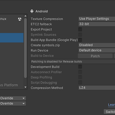Image resolution: width=115 pixels, height=115 pixels.
Task: Toggle the Deep Profiling checkbox
Action: click(80, 77)
